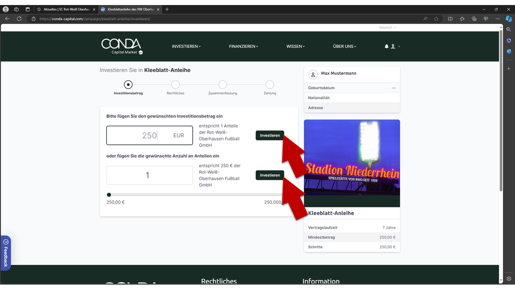The height and width of the screenshot is (290, 515).
Task: Open the Microsoft 365 sidebar icon
Action: tap(509, 40)
